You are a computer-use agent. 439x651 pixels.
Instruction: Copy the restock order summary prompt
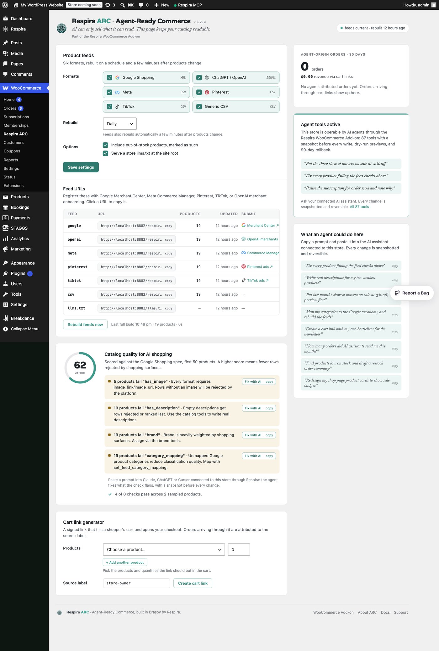(x=395, y=366)
